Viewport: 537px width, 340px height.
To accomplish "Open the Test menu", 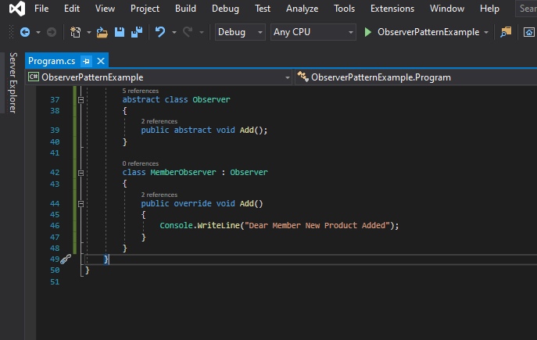I will [263, 9].
